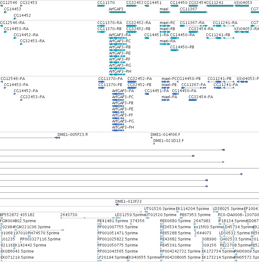Open transcript CG14451-RA
Image resolution: width=259 pixels, height=262 pixels.
[x=157, y=35]
